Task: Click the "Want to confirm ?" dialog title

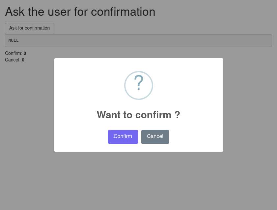Action: [138, 115]
